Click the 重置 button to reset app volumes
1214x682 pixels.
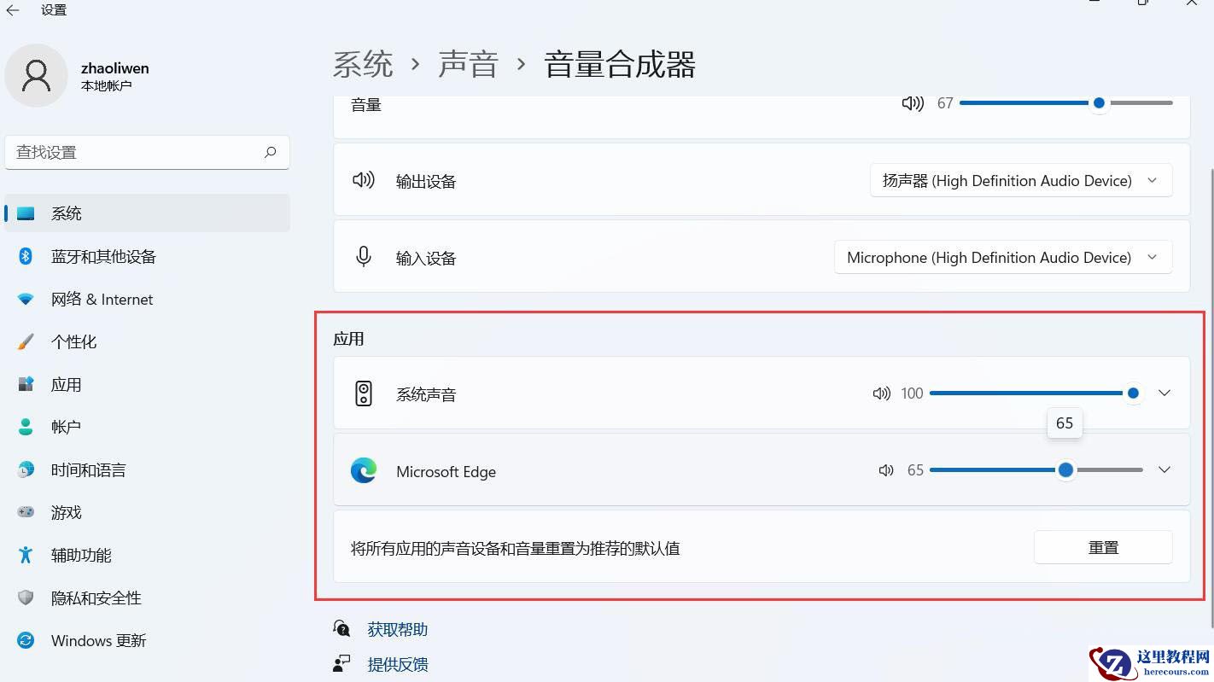coord(1103,547)
